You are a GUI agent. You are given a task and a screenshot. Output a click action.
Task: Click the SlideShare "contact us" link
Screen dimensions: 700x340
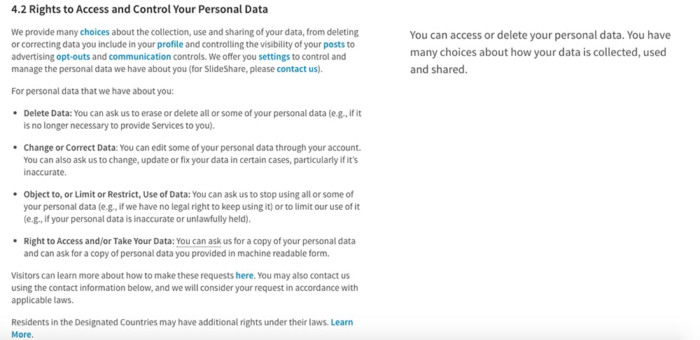[297, 69]
